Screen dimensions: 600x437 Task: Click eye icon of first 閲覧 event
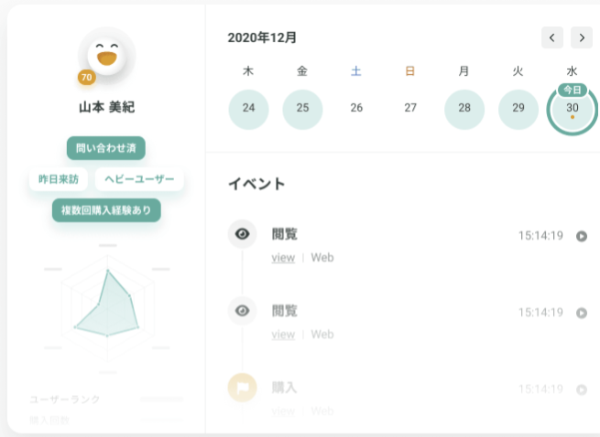click(x=242, y=234)
